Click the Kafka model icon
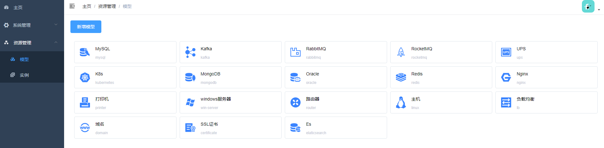The image size is (604, 148). pos(190,52)
